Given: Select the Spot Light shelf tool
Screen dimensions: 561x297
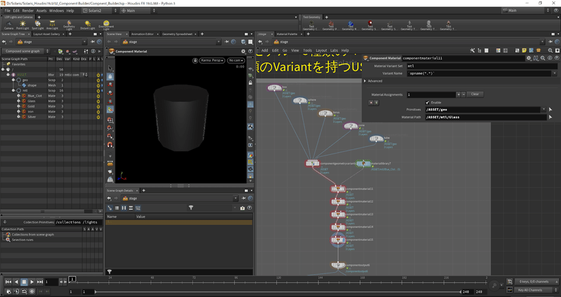Looking at the screenshot, I should 38,24.
